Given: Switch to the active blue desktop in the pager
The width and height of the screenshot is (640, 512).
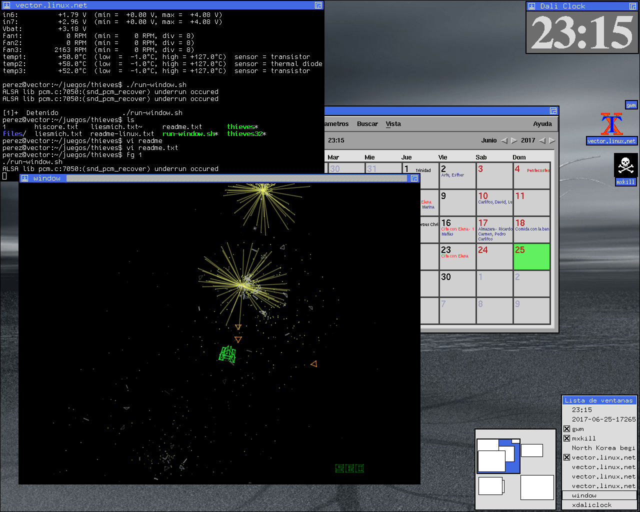Looking at the screenshot, I should [498, 456].
